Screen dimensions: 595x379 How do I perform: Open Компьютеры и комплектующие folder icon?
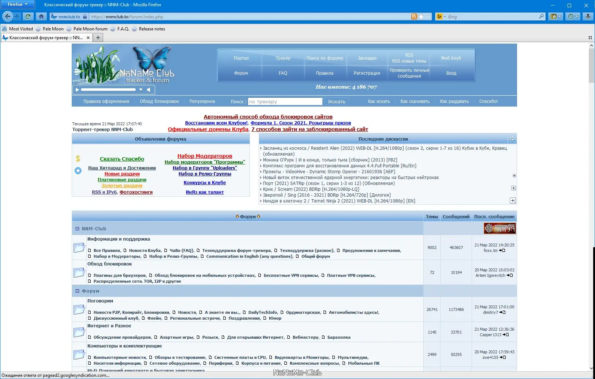tap(79, 354)
